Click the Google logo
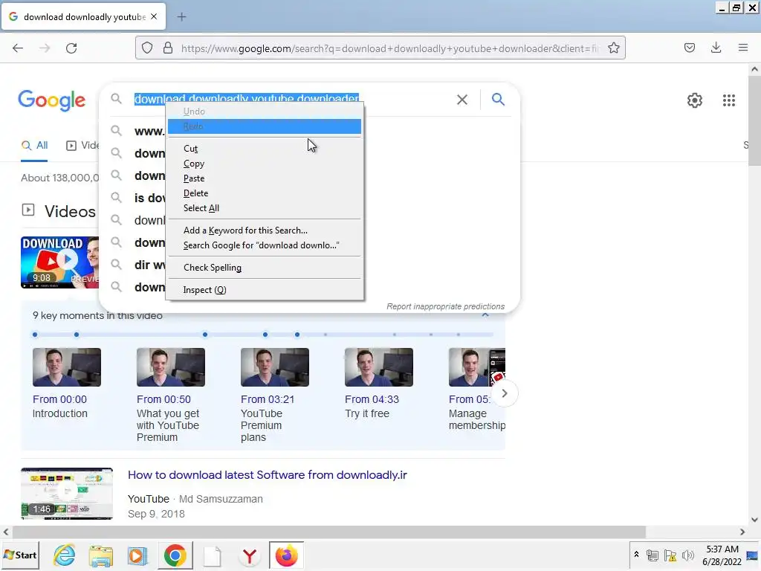The image size is (761, 571). [x=52, y=100]
